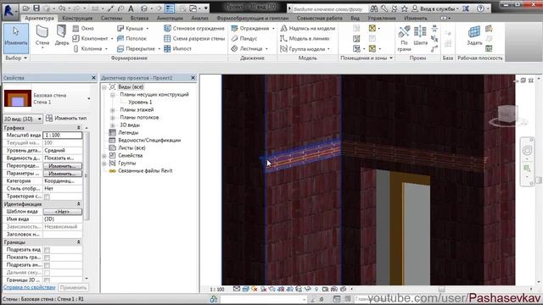Click the Curtain System (Стеновое ограждение) tool
This screenshot has width=543, height=305.
(x=194, y=28)
